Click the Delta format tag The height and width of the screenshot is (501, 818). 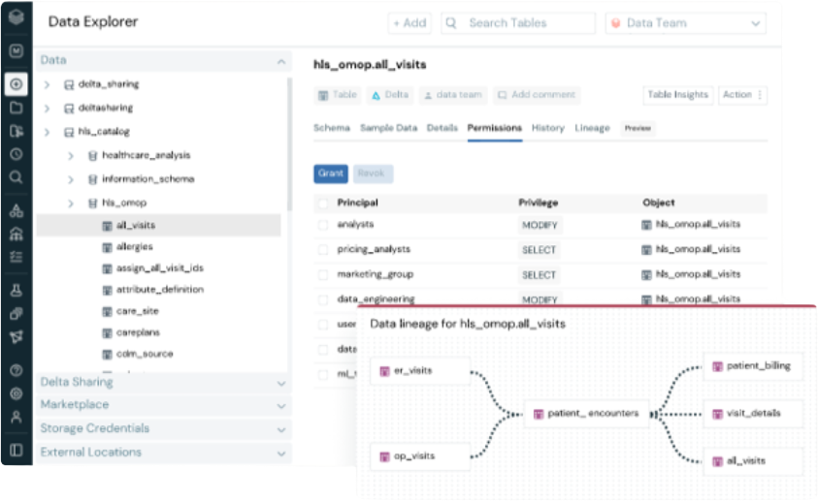390,95
